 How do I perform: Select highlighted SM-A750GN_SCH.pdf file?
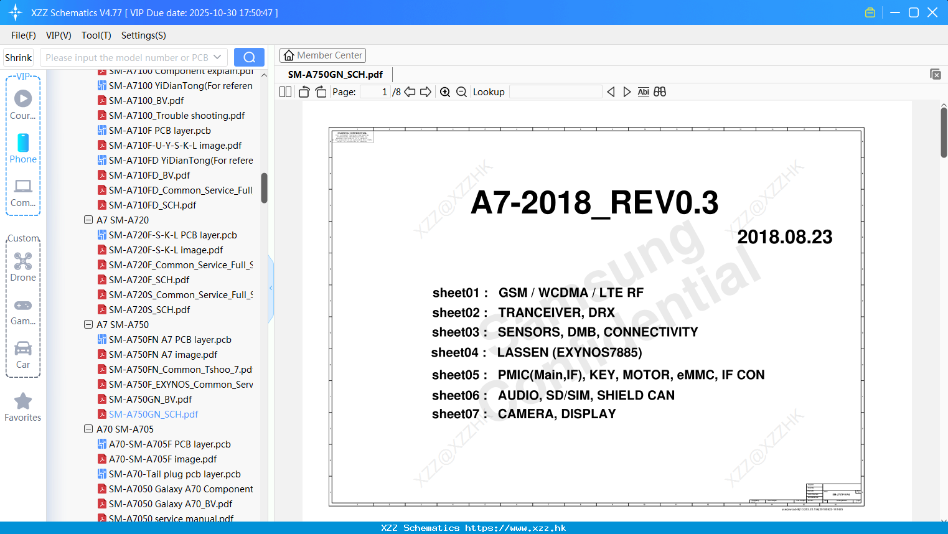pyautogui.click(x=153, y=414)
